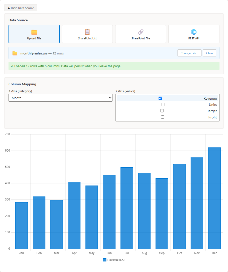
Task: Click the Data Source heading
Action: (18, 20)
